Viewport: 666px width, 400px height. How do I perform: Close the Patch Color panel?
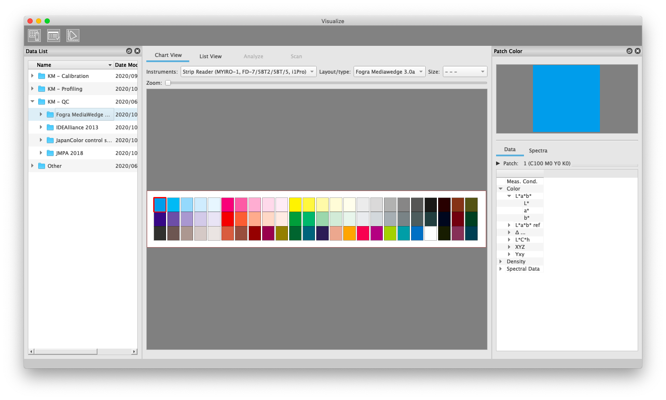638,51
